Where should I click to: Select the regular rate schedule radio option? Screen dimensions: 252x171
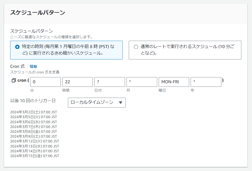pyautogui.click(x=136, y=47)
